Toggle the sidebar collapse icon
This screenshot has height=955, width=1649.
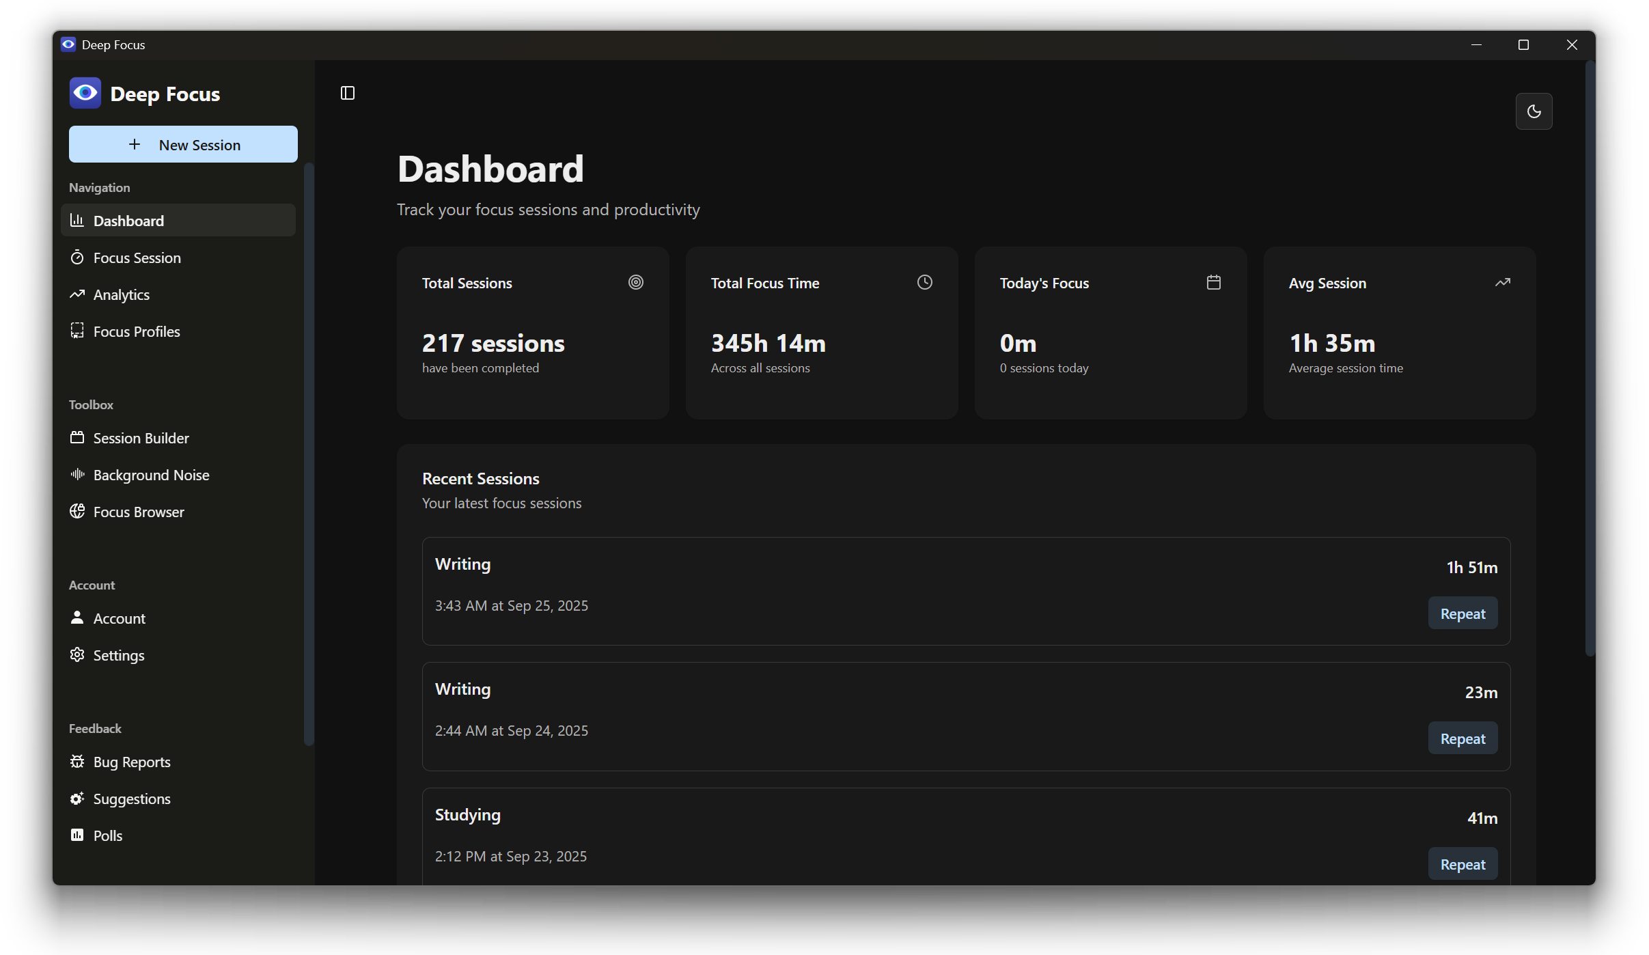tap(348, 93)
